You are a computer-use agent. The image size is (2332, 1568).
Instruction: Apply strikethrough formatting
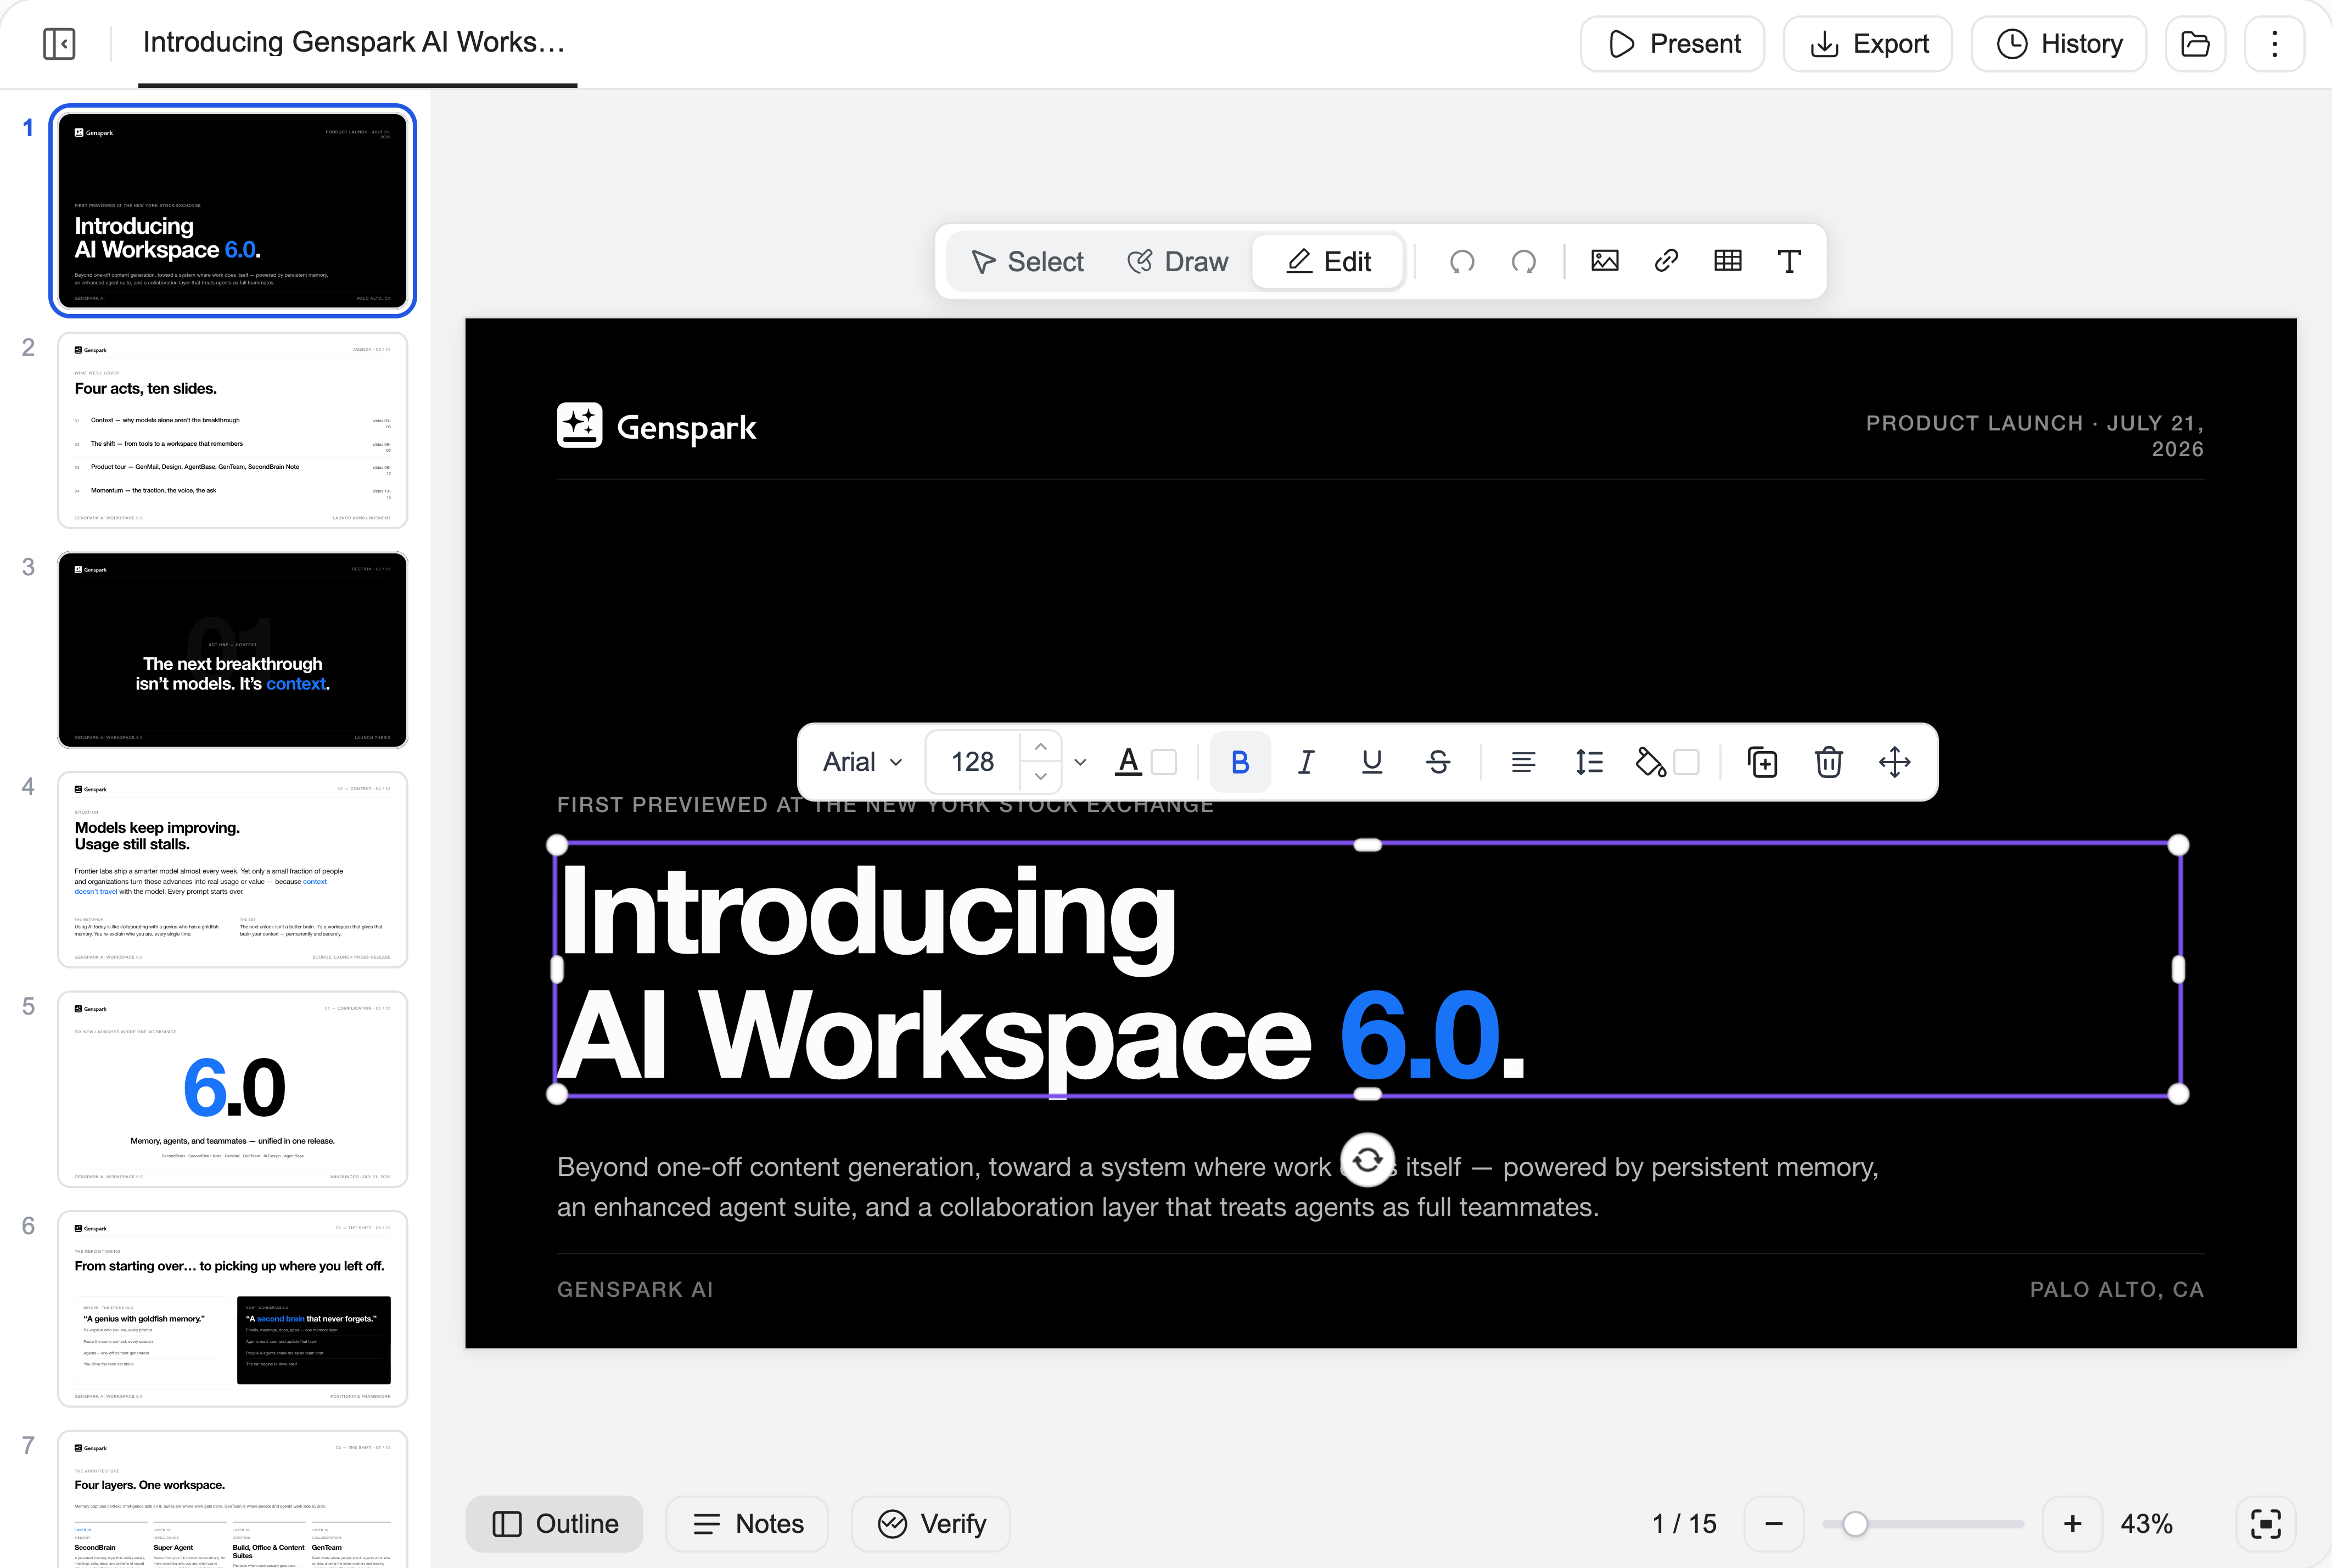click(x=1438, y=762)
